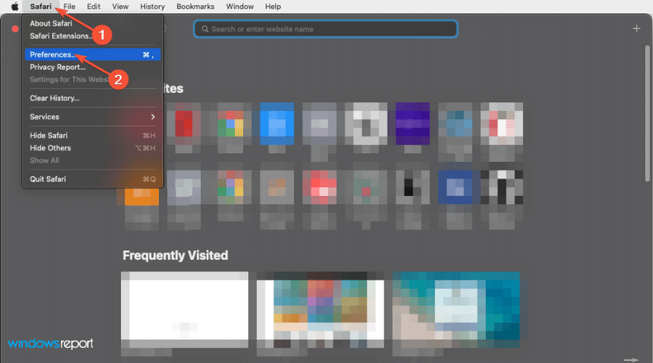Close the Safari window with red button
The image size is (653, 363).
(15, 29)
